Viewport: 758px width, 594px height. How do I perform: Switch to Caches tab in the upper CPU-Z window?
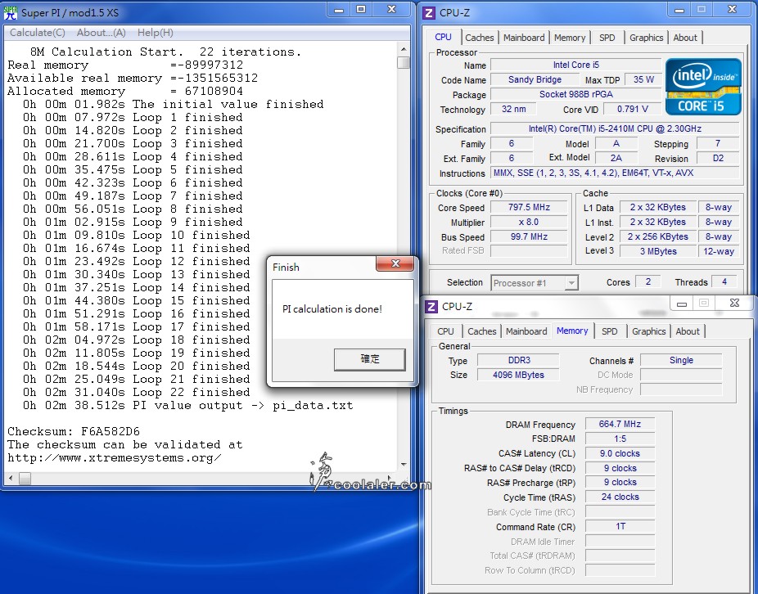[480, 38]
